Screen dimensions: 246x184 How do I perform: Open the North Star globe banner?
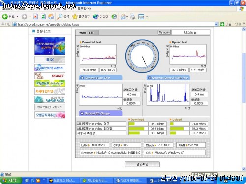coord(50,46)
